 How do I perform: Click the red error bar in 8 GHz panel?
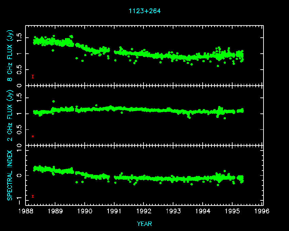point(33,77)
